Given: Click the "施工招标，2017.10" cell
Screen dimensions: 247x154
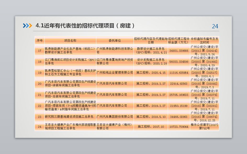Looking at the screenshot, I should (x=151, y=127).
